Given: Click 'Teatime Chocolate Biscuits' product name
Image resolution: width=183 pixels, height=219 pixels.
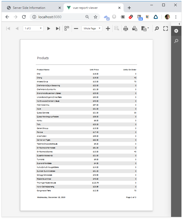Looking at the screenshot, I should point(47,144).
